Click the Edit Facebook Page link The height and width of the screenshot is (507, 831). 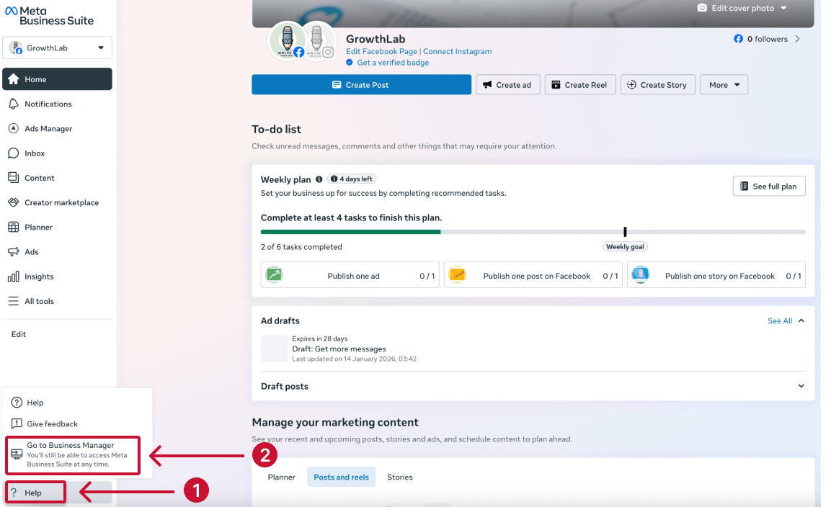tap(381, 51)
